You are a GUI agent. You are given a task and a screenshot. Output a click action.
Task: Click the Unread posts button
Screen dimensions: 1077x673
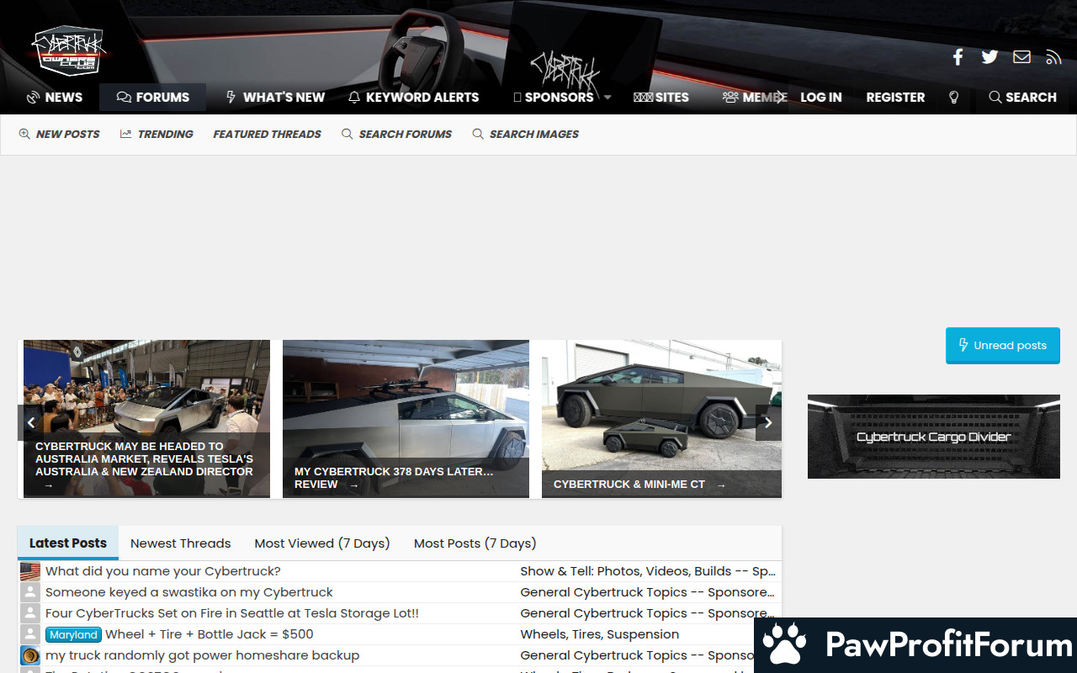click(x=1002, y=346)
